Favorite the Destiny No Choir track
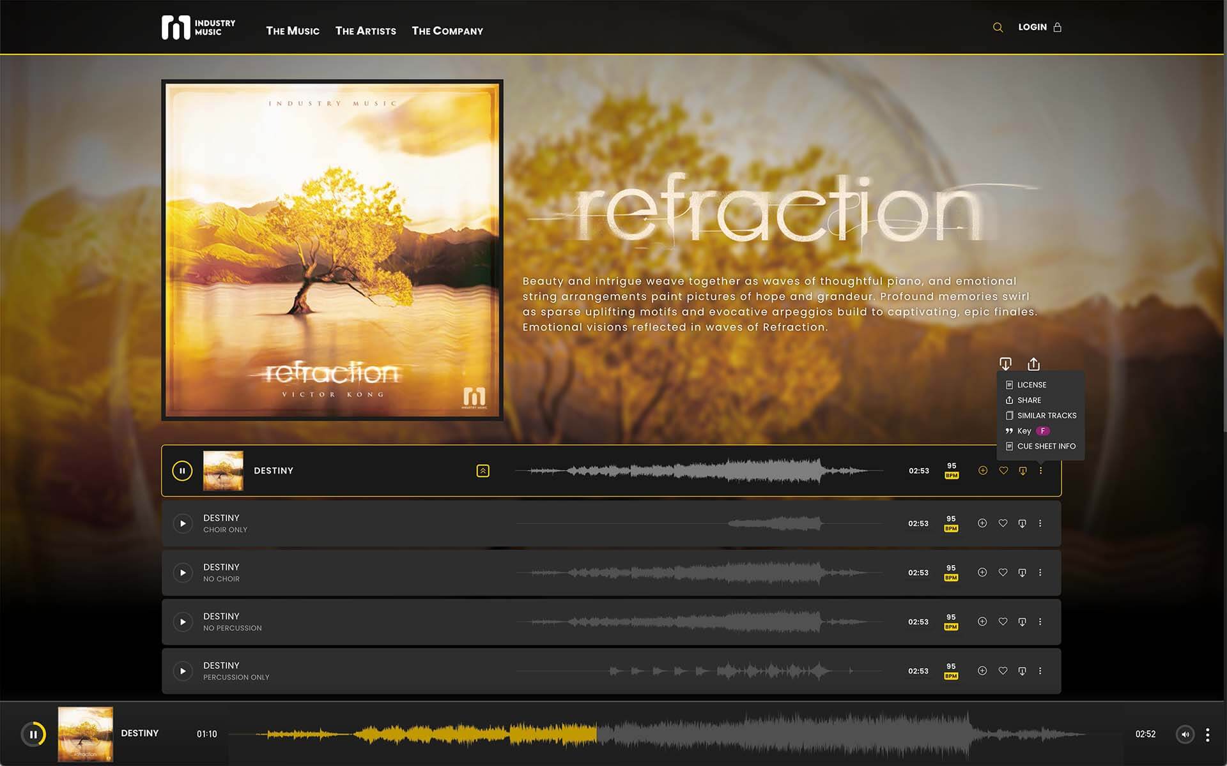 (1003, 573)
